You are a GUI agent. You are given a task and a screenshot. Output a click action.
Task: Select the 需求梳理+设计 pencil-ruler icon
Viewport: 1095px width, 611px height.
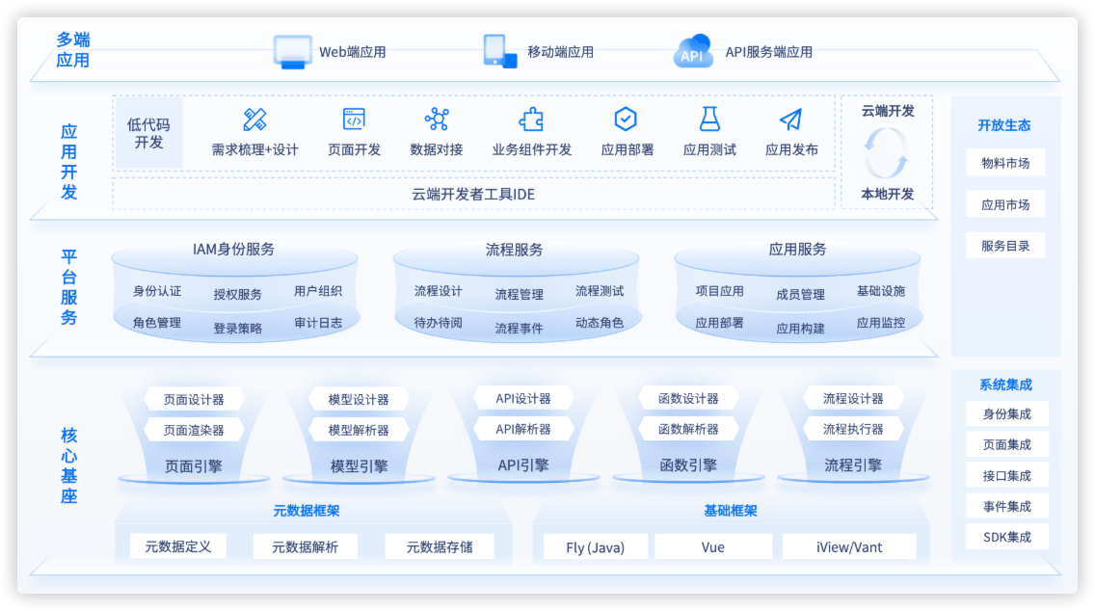point(254,120)
